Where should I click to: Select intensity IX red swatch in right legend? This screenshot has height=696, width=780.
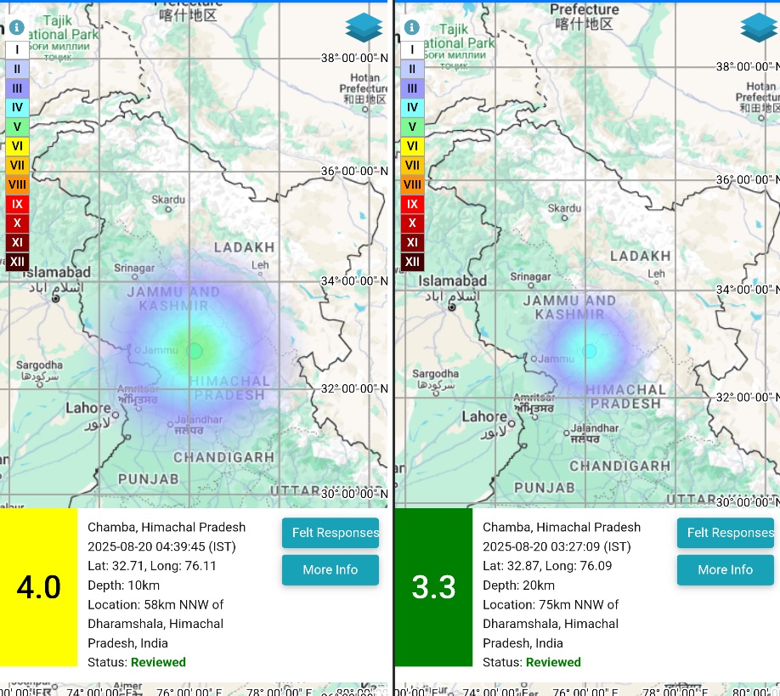tap(412, 204)
